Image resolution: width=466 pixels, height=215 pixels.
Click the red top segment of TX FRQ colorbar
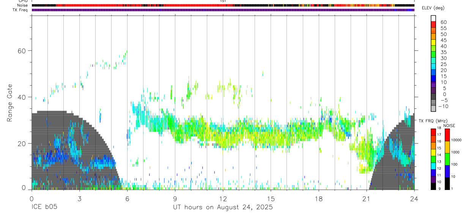click(433, 131)
